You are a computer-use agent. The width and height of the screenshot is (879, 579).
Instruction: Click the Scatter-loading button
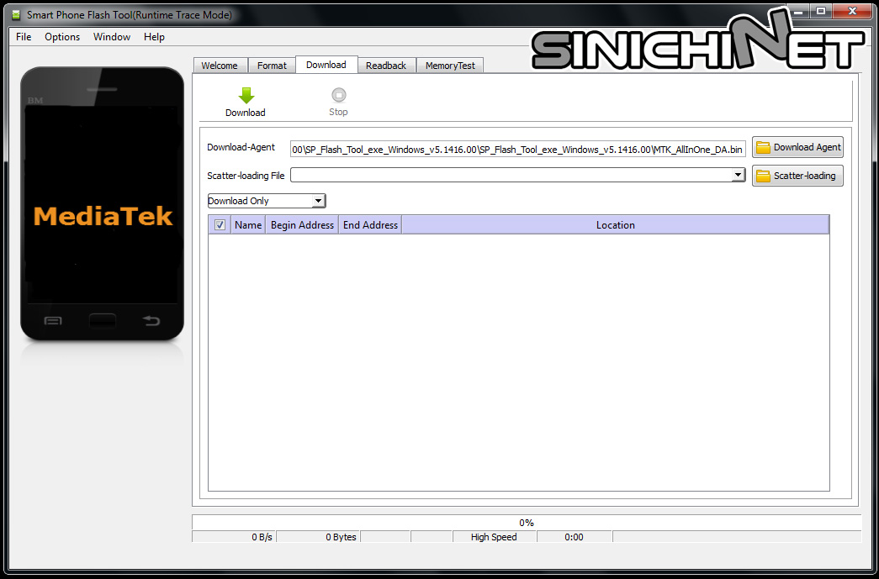click(x=797, y=176)
